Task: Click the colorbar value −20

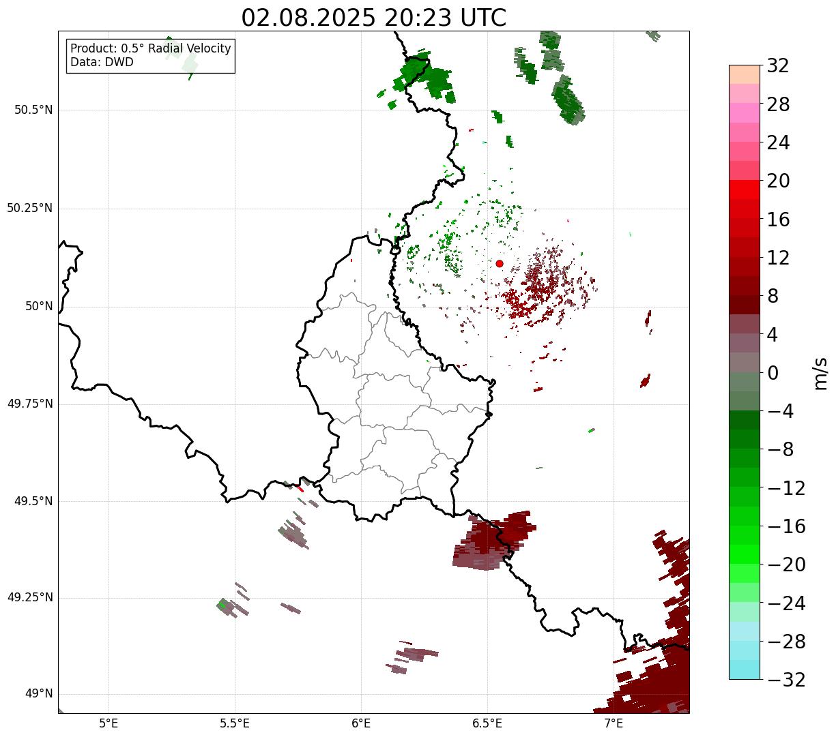Action: [x=786, y=565]
